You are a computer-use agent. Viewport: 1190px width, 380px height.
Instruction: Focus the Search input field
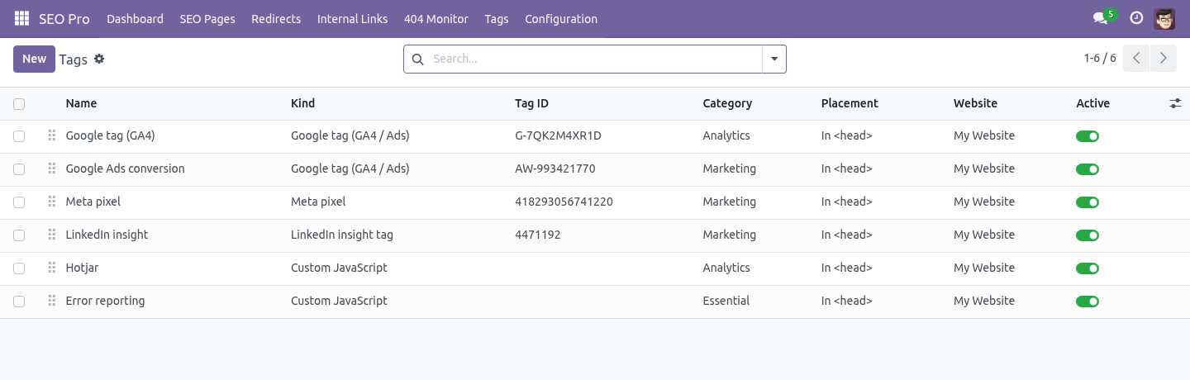pos(595,59)
